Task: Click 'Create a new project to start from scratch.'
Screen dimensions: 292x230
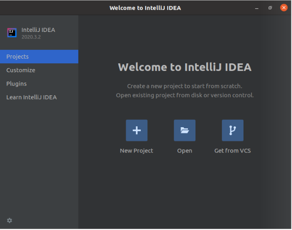Action: (x=185, y=86)
